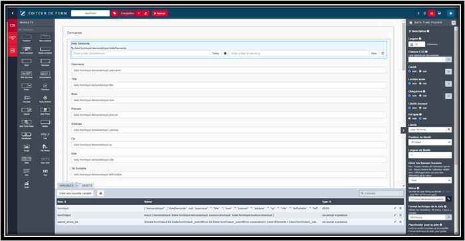465x241 pixels.
Task: Choose the Select widget icon
Action: [x=27, y=86]
